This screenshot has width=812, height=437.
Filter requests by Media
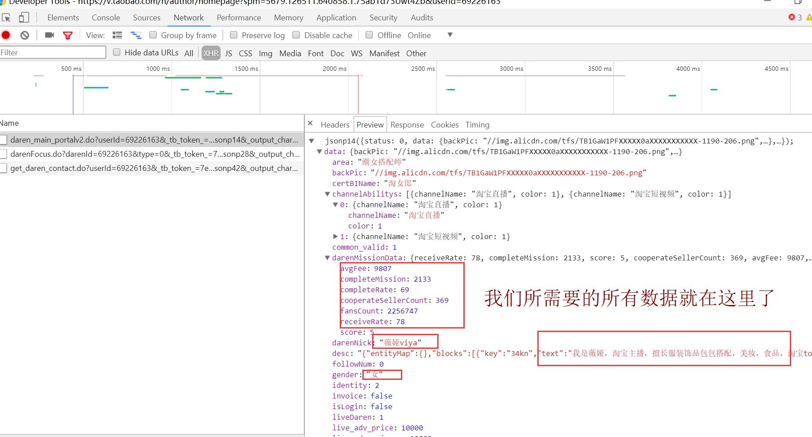(x=290, y=53)
